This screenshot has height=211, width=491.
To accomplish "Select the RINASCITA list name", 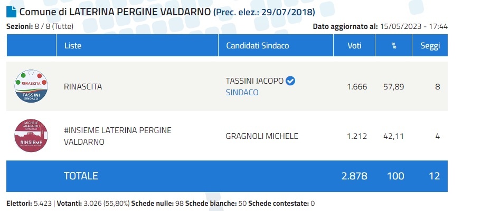I will coord(83,87).
